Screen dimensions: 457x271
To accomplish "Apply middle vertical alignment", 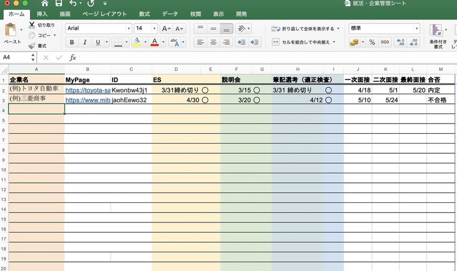I will [x=213, y=29].
